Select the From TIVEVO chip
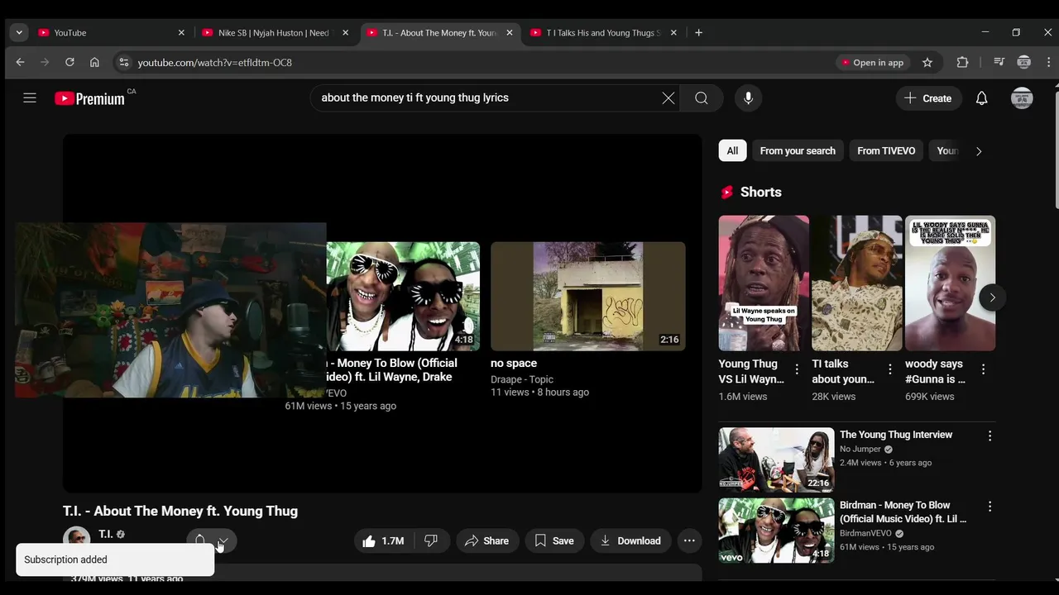The width and height of the screenshot is (1059, 595). coord(886,150)
